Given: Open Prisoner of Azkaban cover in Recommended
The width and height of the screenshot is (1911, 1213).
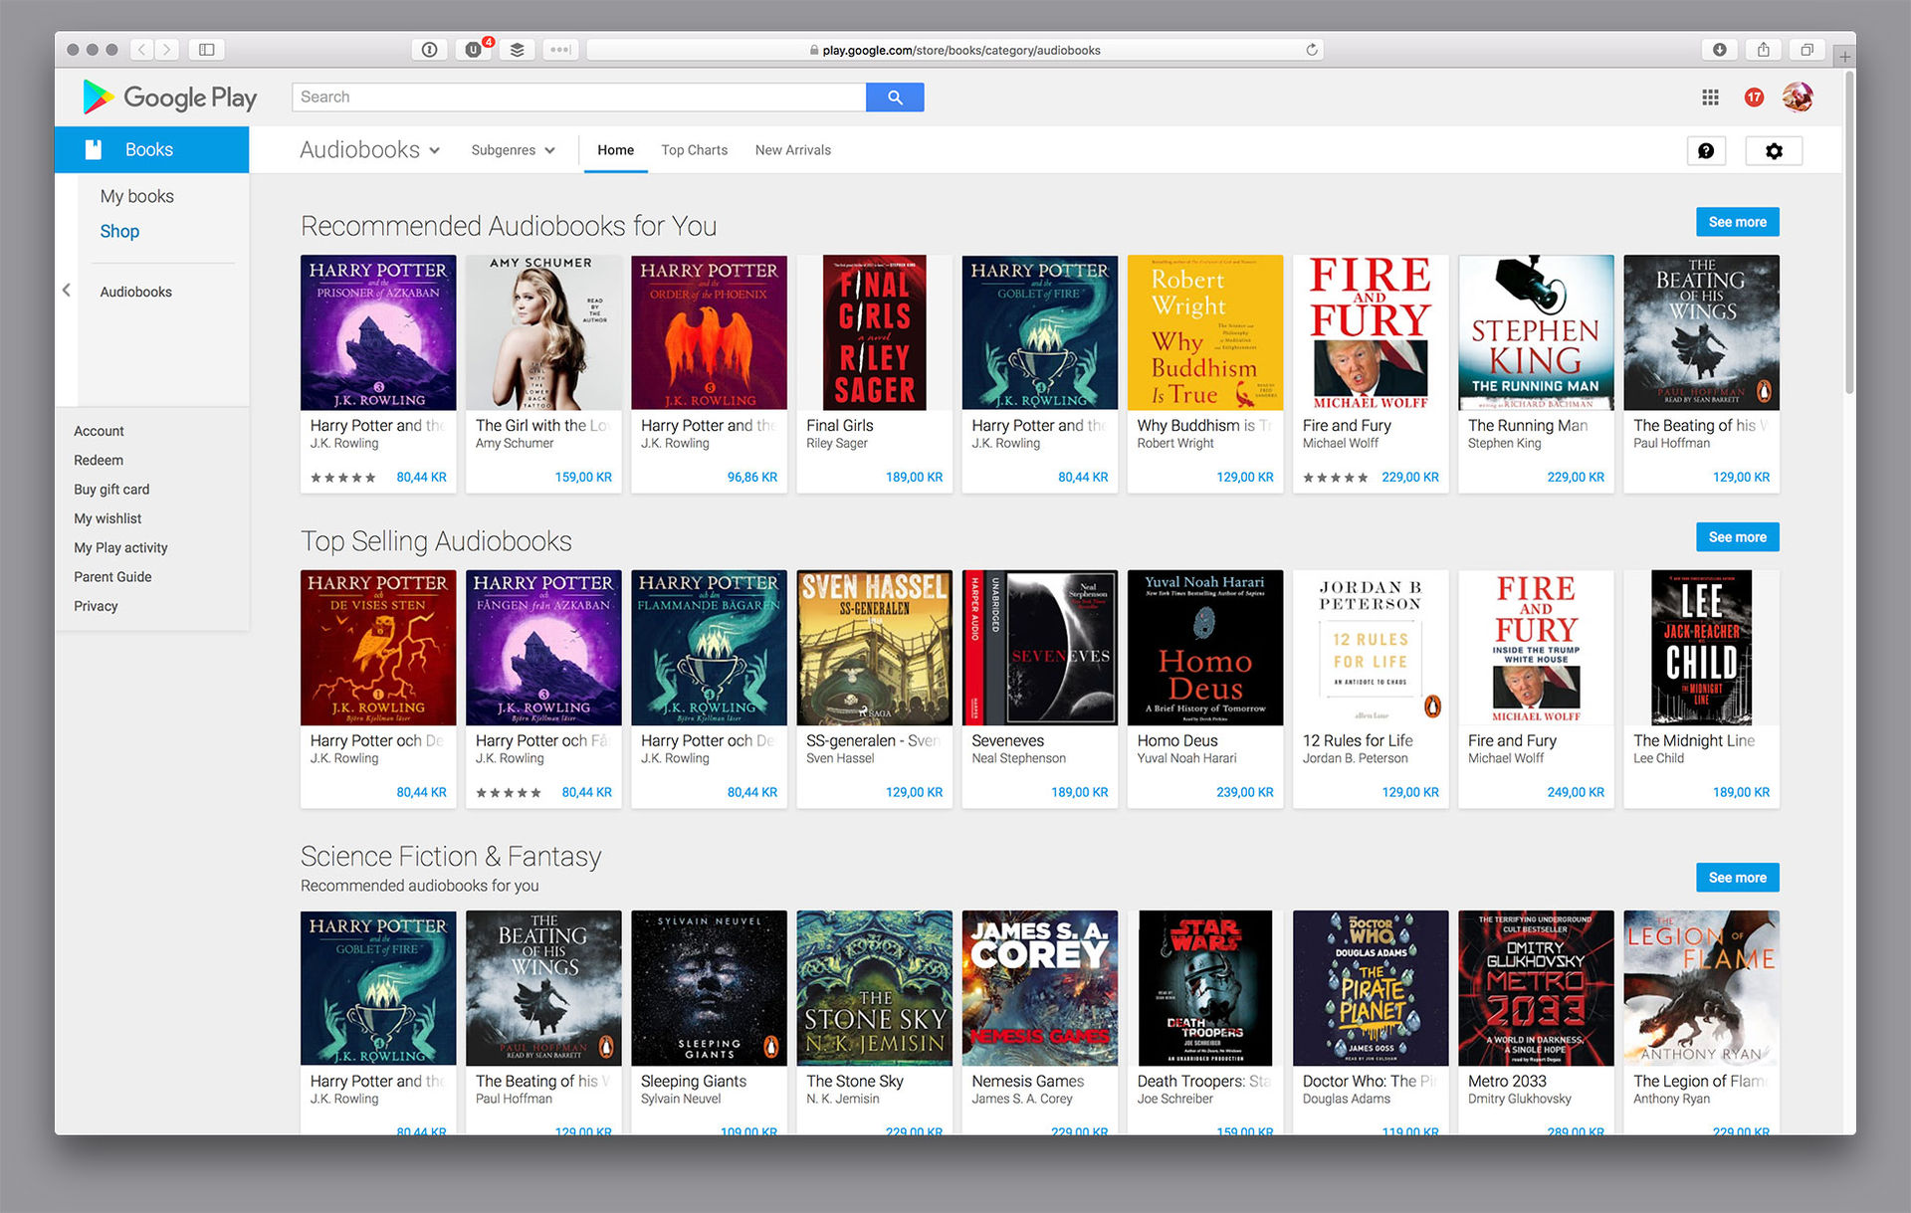Looking at the screenshot, I should click(x=378, y=332).
